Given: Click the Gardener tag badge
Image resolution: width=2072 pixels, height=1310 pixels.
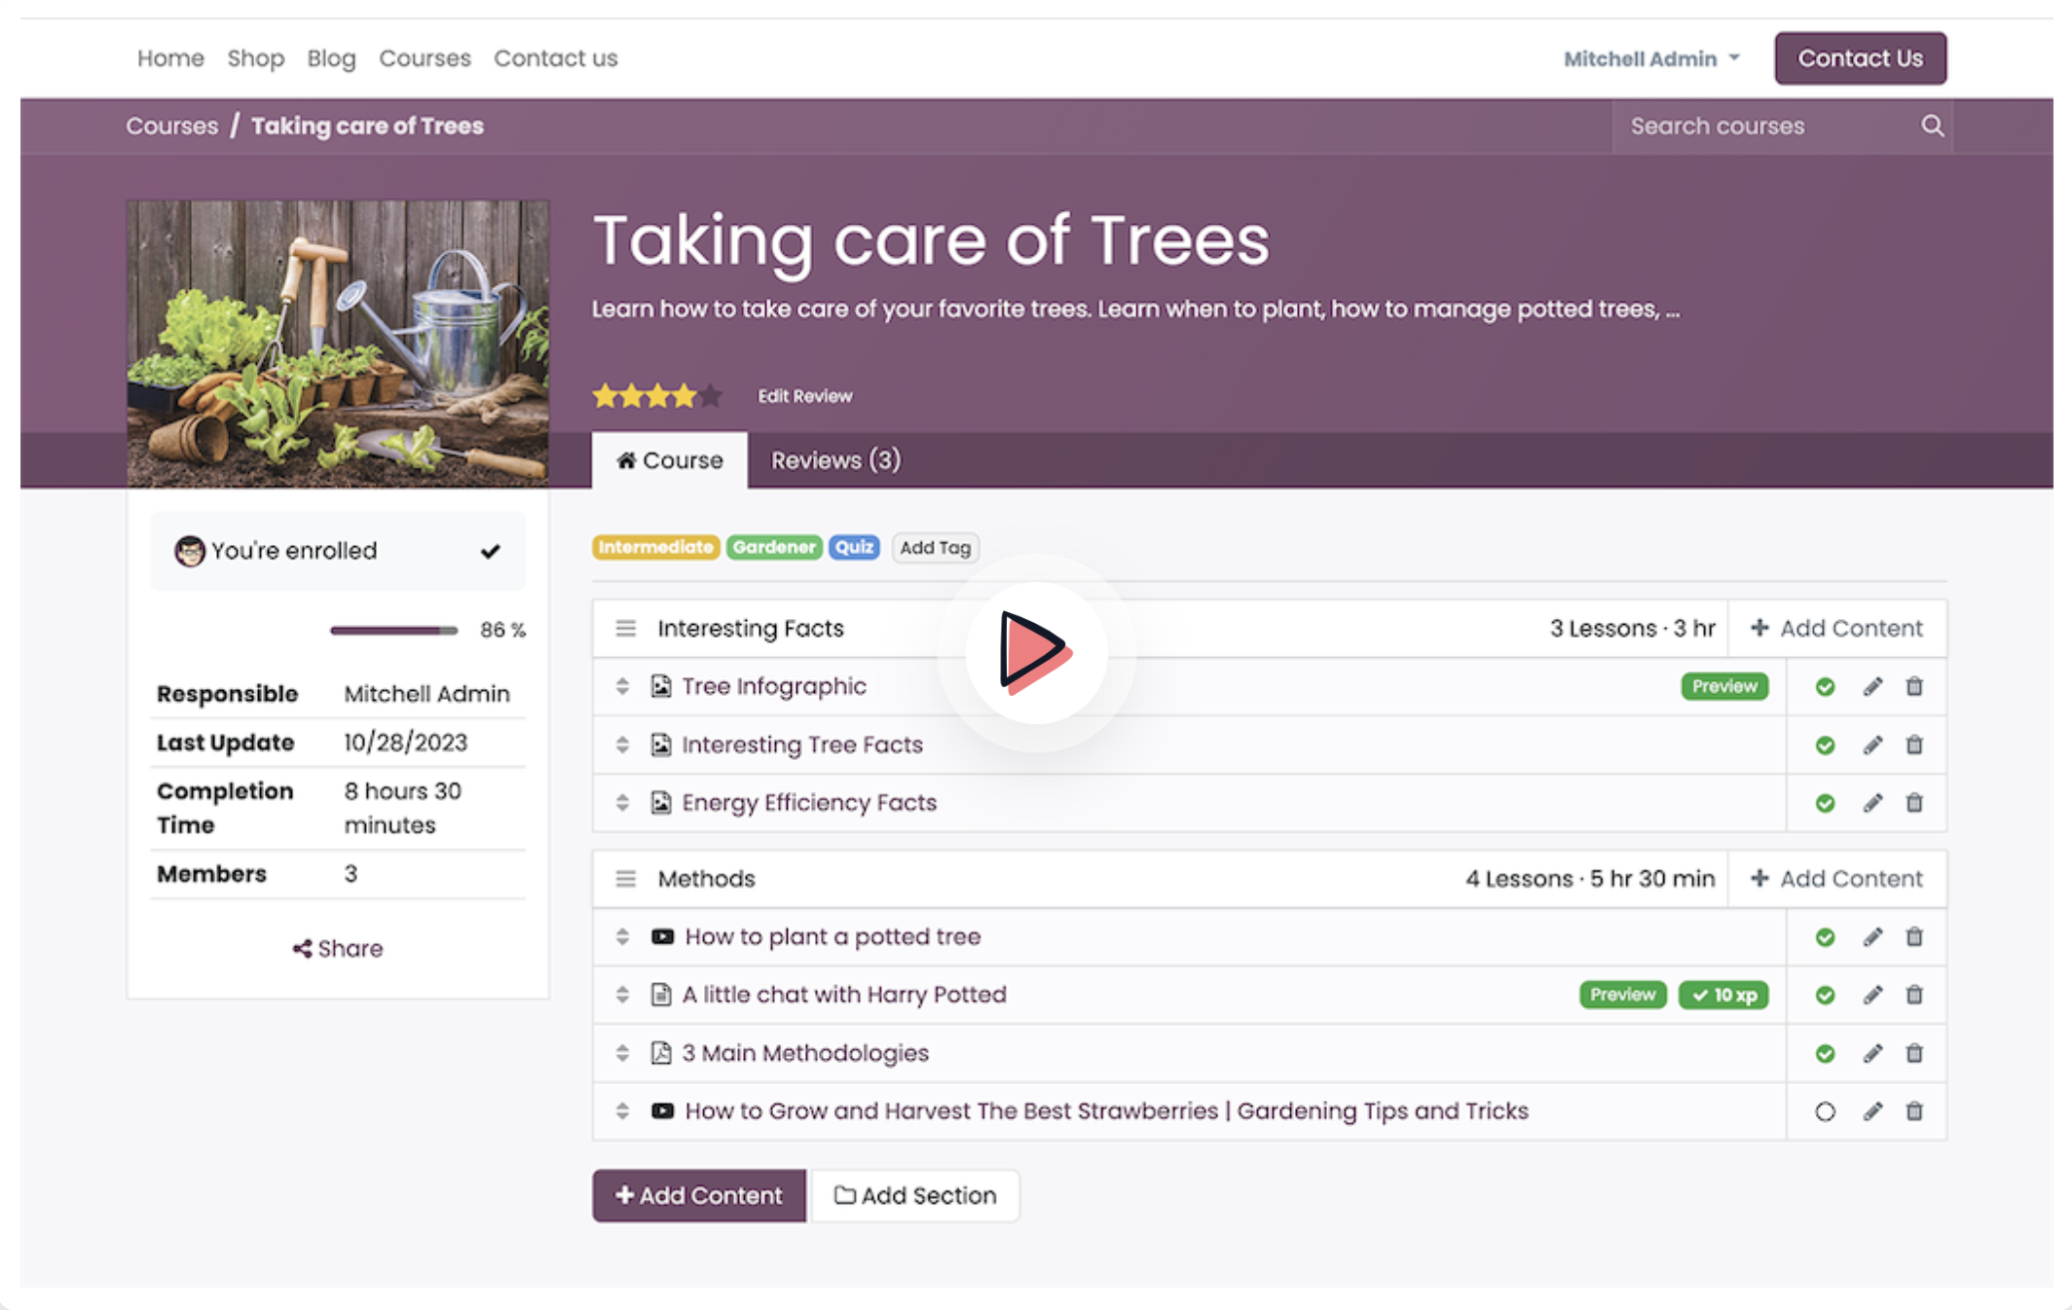Looking at the screenshot, I should tap(774, 547).
